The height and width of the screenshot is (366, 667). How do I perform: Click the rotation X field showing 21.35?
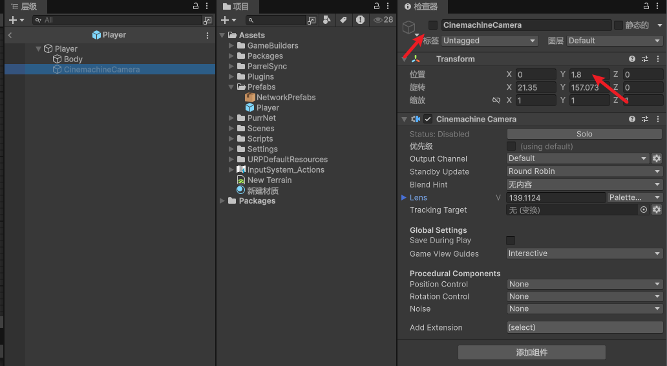536,88
